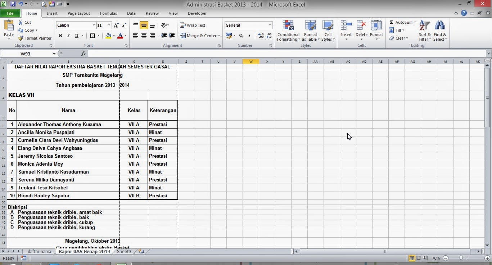The image size is (492, 265).
Task: Open Conditional Formatting options
Action: pos(288,31)
